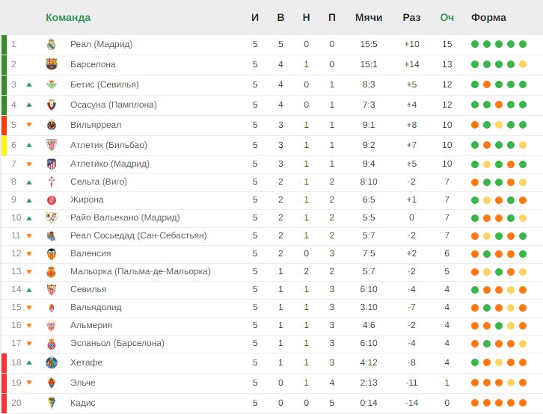543x414 pixels.
Task: Sort standings by the Оч points column
Action: (447, 17)
